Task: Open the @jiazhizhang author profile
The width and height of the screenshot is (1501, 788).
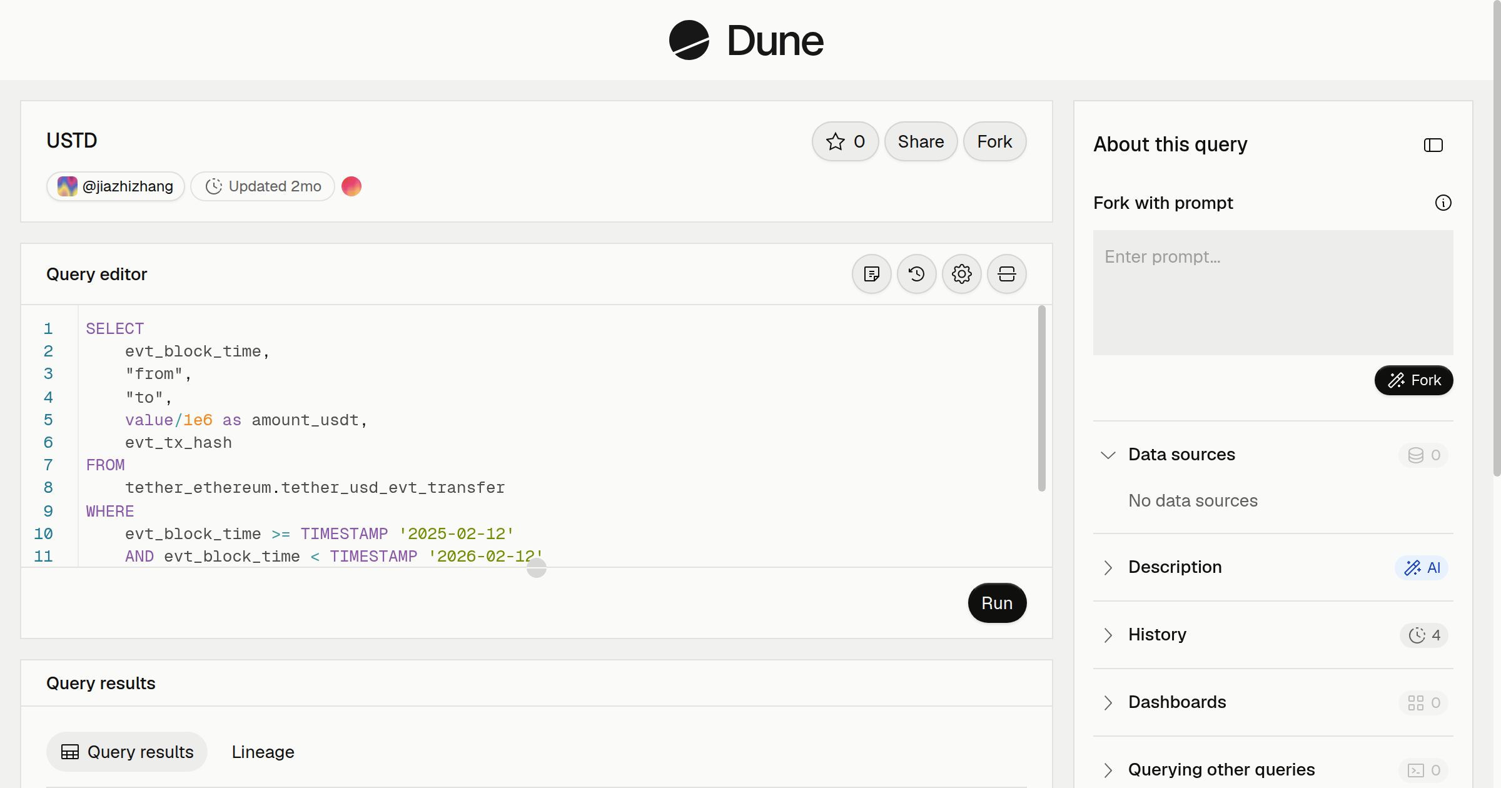Action: (x=116, y=186)
